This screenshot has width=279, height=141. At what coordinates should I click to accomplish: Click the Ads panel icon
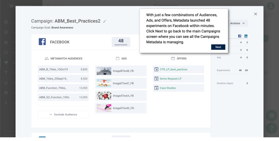pos(118,58)
